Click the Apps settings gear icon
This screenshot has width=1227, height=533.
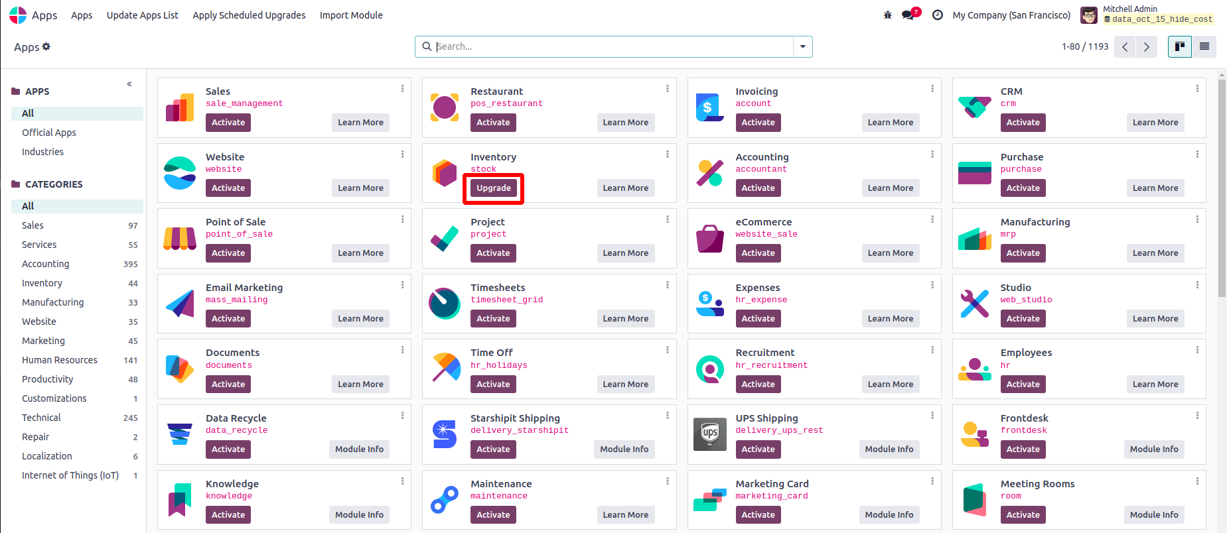point(46,46)
